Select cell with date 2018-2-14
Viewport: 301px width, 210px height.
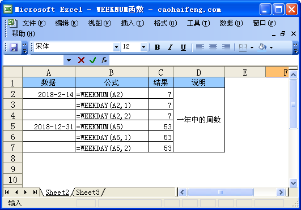pos(49,94)
